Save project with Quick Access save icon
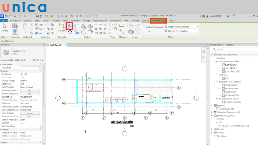 pyautogui.click(x=15, y=16)
